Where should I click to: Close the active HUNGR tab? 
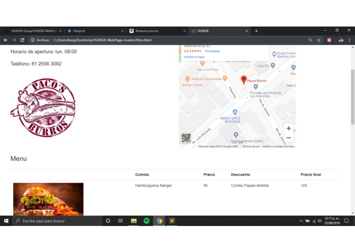247,31
